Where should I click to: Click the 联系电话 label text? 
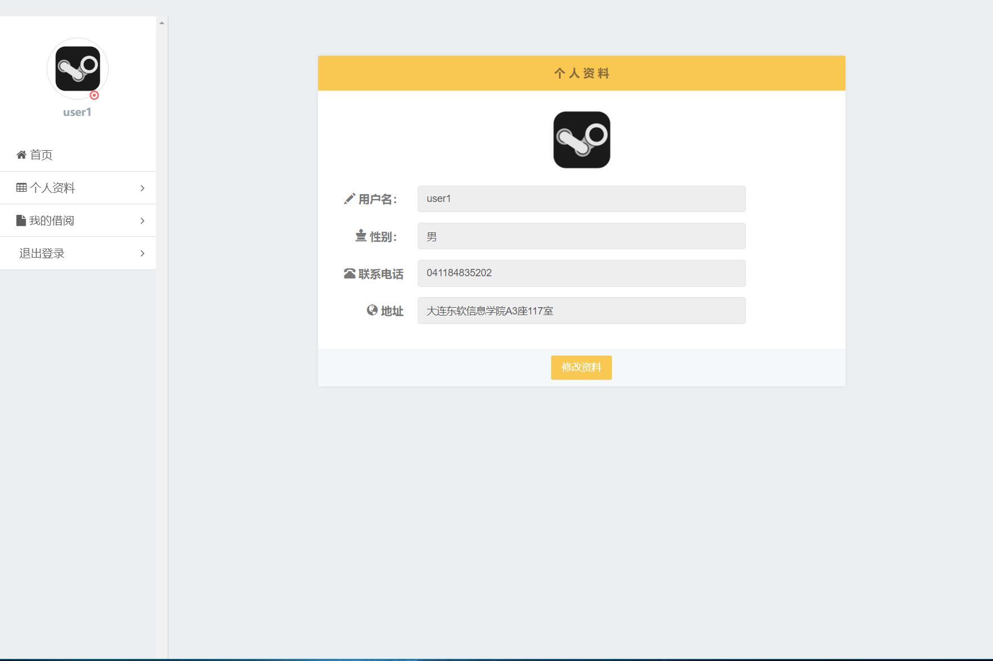point(381,274)
